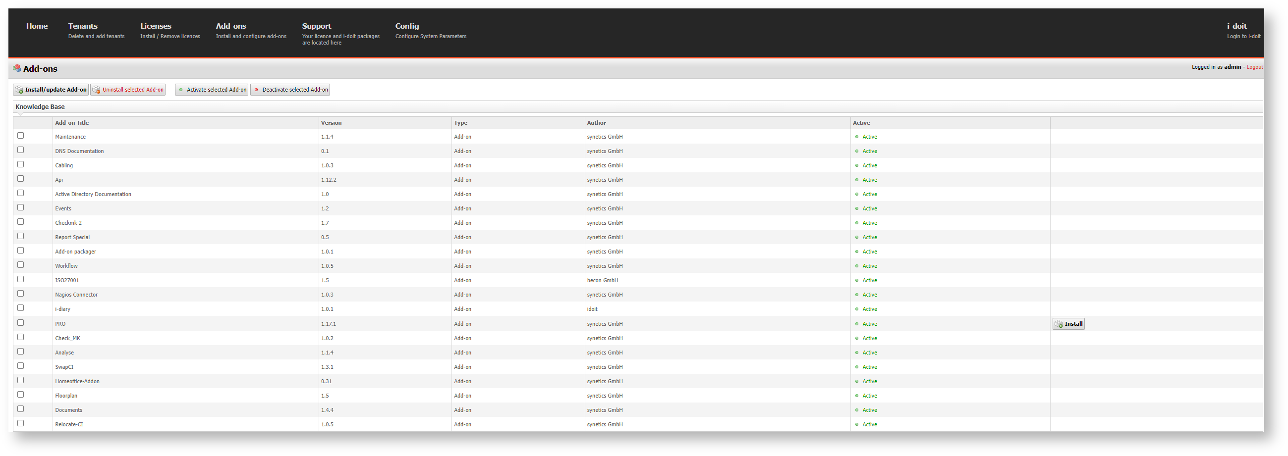Click Deactivate selected Add-on button
The height and width of the screenshot is (456, 1288).
tap(290, 90)
